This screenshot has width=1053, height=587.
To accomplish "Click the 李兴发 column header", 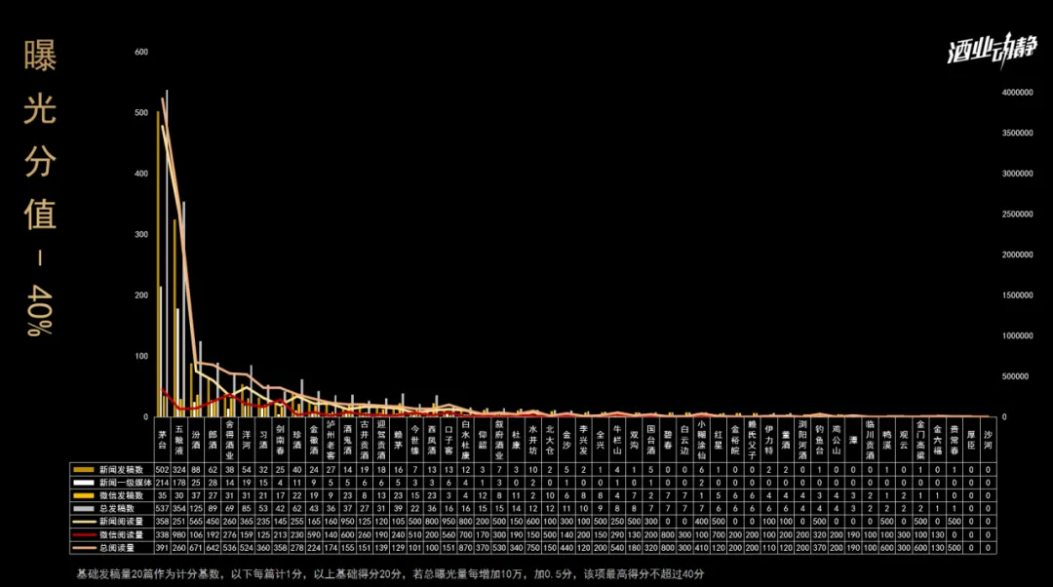I will click(x=583, y=440).
